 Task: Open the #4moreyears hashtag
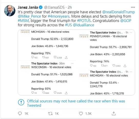(x=59, y=16)
